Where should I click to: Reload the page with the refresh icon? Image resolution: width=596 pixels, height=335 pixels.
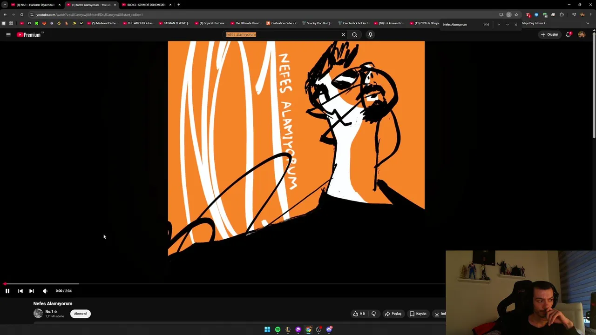[22, 14]
